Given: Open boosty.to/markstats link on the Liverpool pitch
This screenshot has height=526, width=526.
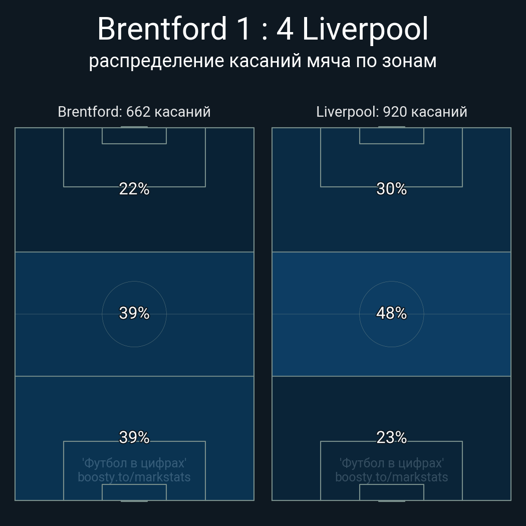Looking at the screenshot, I should coord(392,477).
